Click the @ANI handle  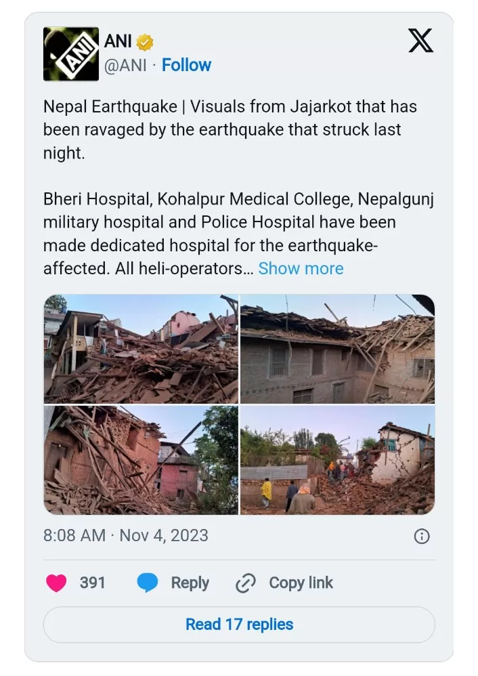tap(125, 65)
